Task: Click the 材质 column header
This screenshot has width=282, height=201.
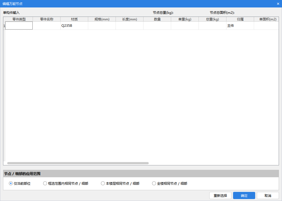Action: (x=74, y=19)
